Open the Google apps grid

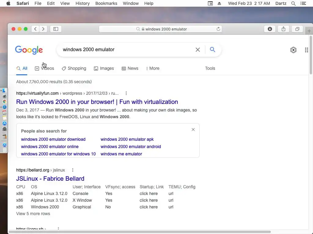(x=306, y=50)
